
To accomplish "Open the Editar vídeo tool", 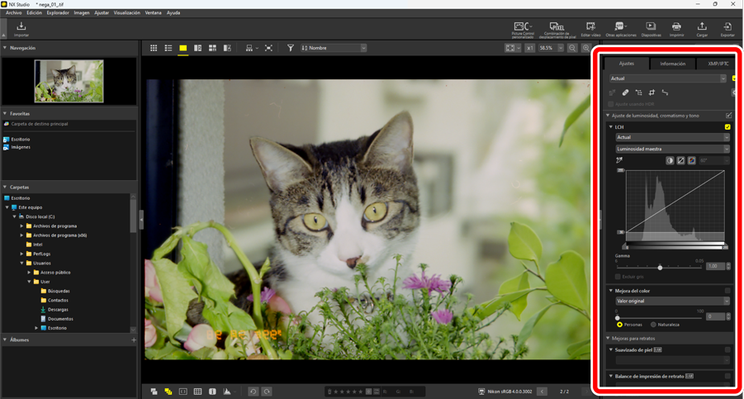I will click(x=590, y=27).
